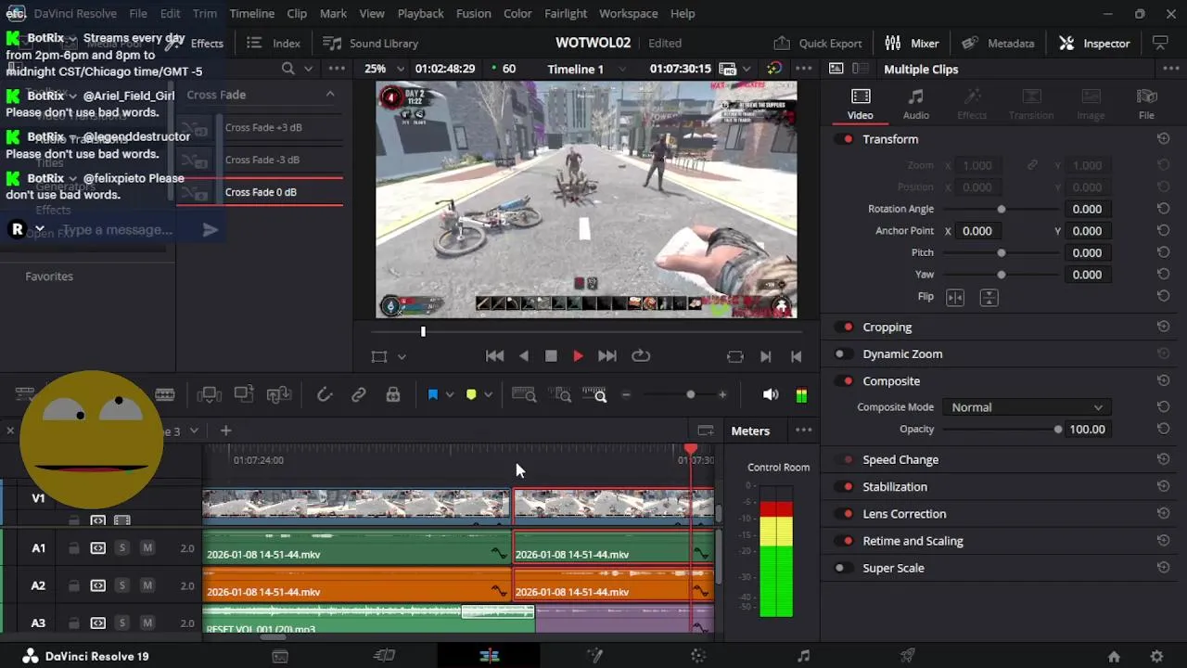Click the Quick Export button
The image size is (1187, 668).
pos(818,44)
